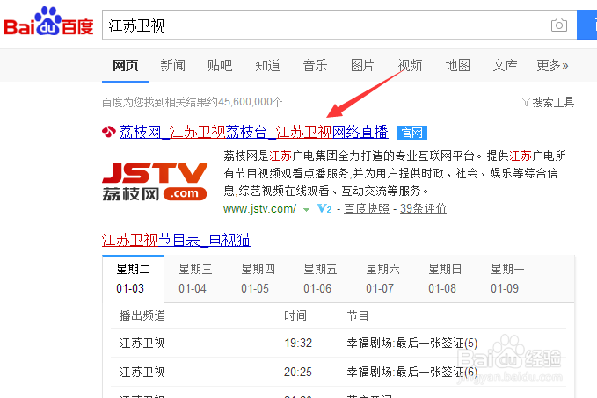Switch to the 图片 tab
The image size is (597, 398).
coord(362,65)
